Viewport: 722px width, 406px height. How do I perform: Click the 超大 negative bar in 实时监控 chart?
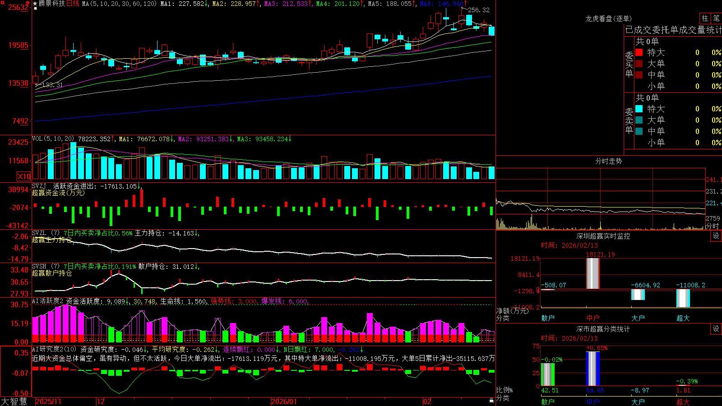pos(683,298)
